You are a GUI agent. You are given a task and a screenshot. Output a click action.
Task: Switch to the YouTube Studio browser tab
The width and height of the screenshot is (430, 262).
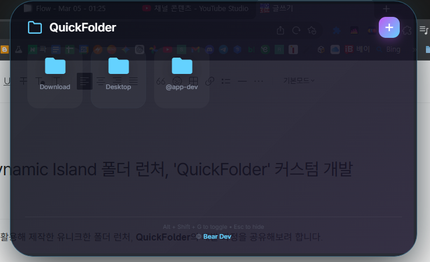pos(196,9)
